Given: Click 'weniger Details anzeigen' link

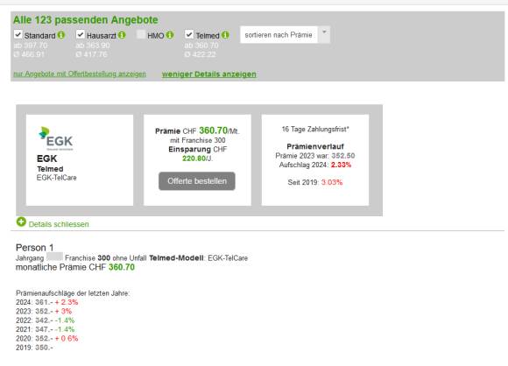Looking at the screenshot, I should pyautogui.click(x=209, y=74).
